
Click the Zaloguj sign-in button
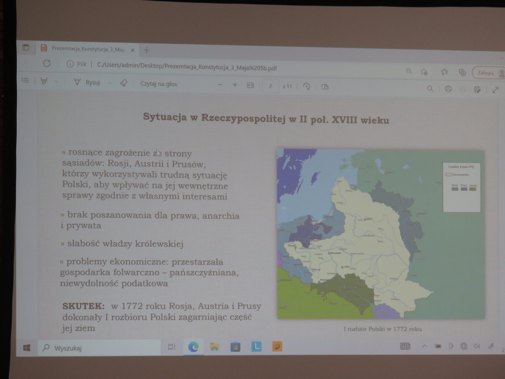tap(486, 73)
